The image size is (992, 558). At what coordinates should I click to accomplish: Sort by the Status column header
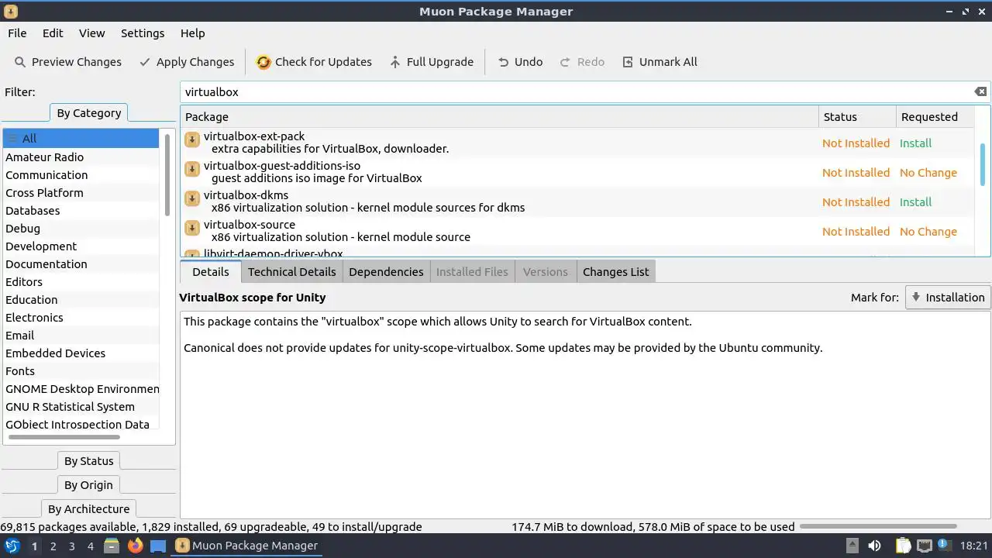point(857,117)
